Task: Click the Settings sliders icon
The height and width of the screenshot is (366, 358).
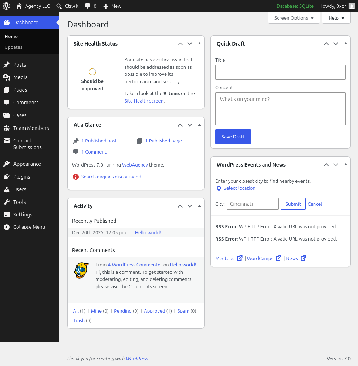Action: coord(7,215)
